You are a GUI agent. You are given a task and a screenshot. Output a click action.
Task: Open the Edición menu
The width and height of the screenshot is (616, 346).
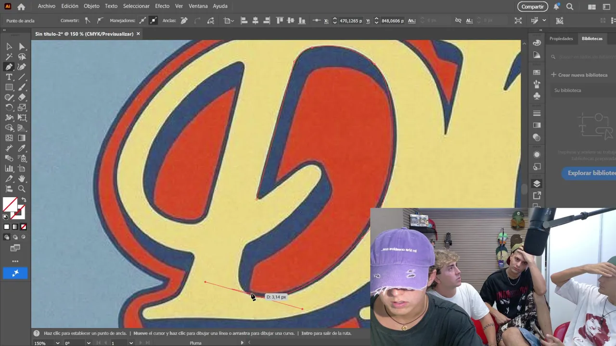(x=70, y=6)
